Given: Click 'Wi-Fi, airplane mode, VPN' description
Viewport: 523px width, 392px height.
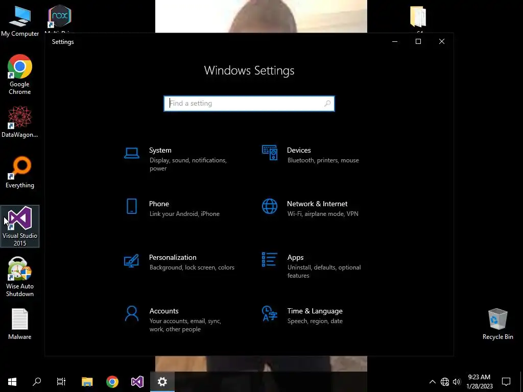Looking at the screenshot, I should coord(323,214).
